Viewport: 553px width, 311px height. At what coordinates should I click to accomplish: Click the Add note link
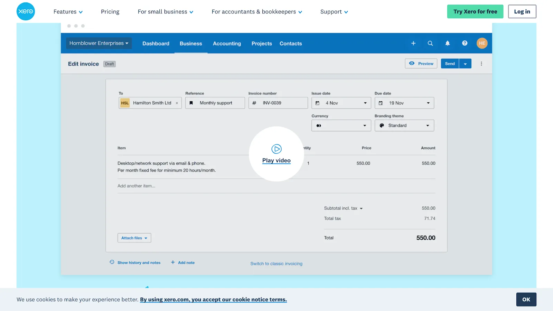[x=186, y=263]
